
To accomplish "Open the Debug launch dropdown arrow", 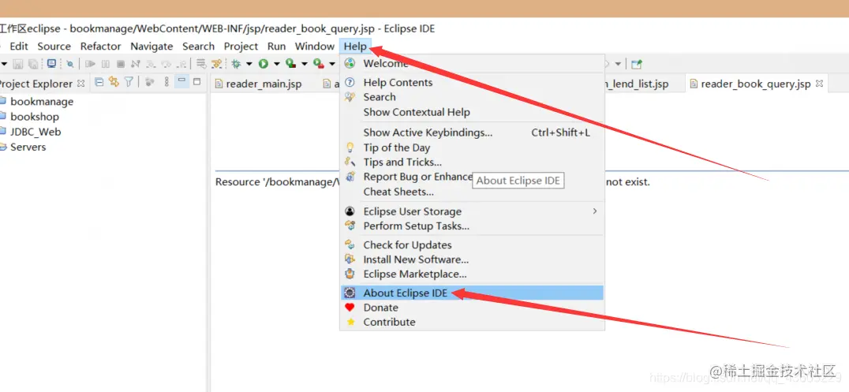I will [249, 64].
